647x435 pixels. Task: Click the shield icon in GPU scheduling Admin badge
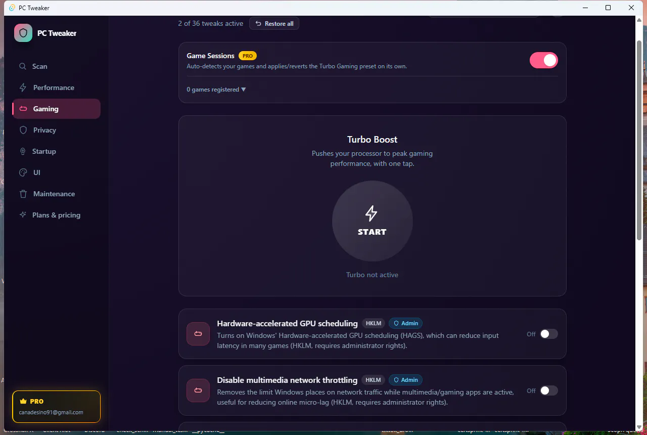click(x=396, y=323)
